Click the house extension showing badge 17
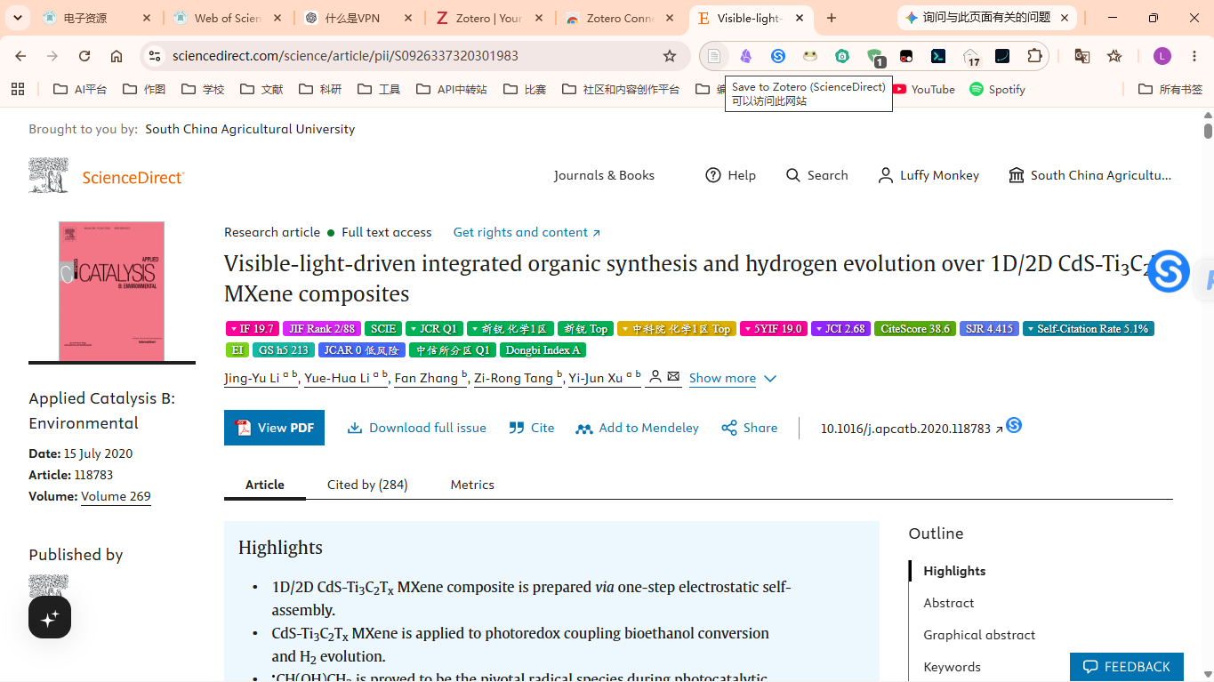 click(x=971, y=57)
